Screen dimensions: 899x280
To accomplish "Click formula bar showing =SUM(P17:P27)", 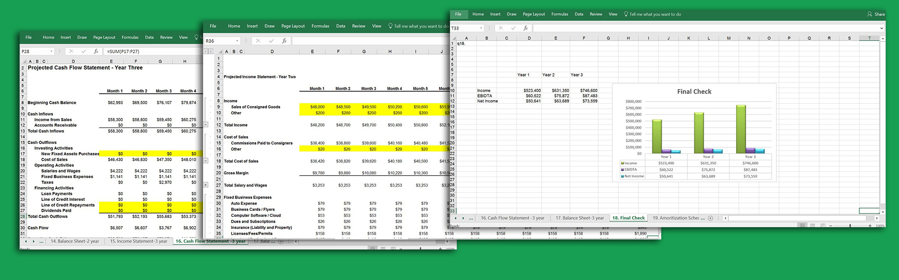I will [153, 51].
